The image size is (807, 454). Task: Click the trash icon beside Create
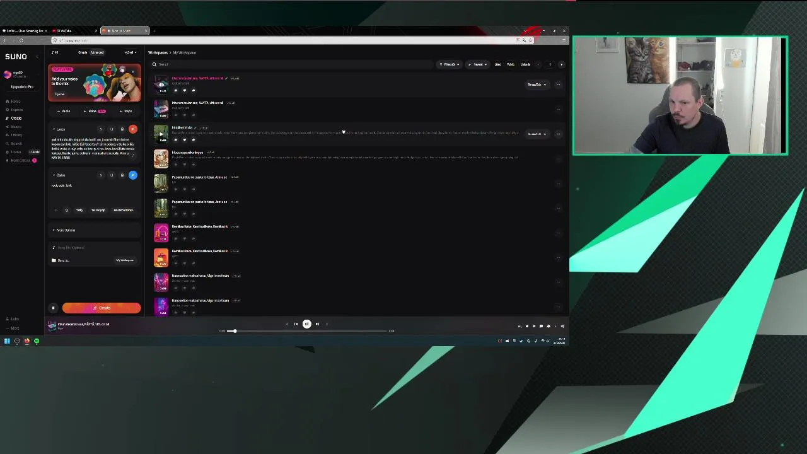pos(53,308)
